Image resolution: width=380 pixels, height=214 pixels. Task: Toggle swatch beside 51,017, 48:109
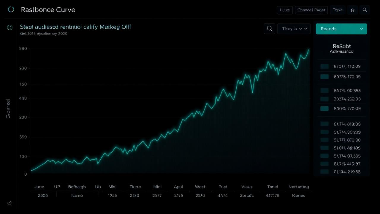324,148
